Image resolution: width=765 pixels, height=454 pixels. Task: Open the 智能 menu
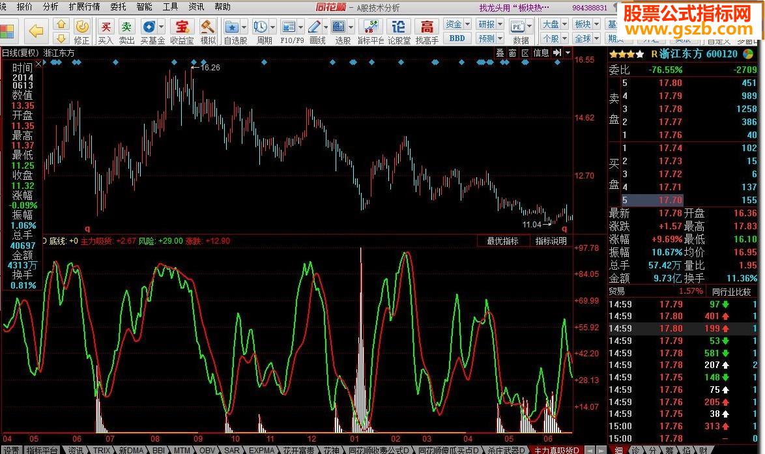click(145, 7)
